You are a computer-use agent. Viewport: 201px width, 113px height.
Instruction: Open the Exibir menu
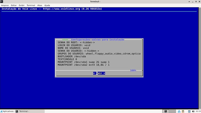[x=22, y=5]
